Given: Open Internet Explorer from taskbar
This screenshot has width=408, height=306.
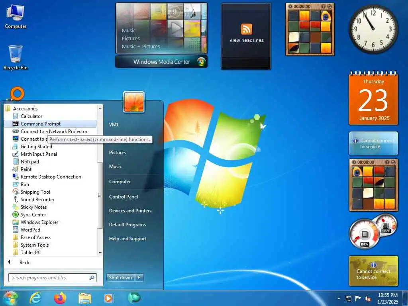Looking at the screenshot, I should tap(35, 298).
